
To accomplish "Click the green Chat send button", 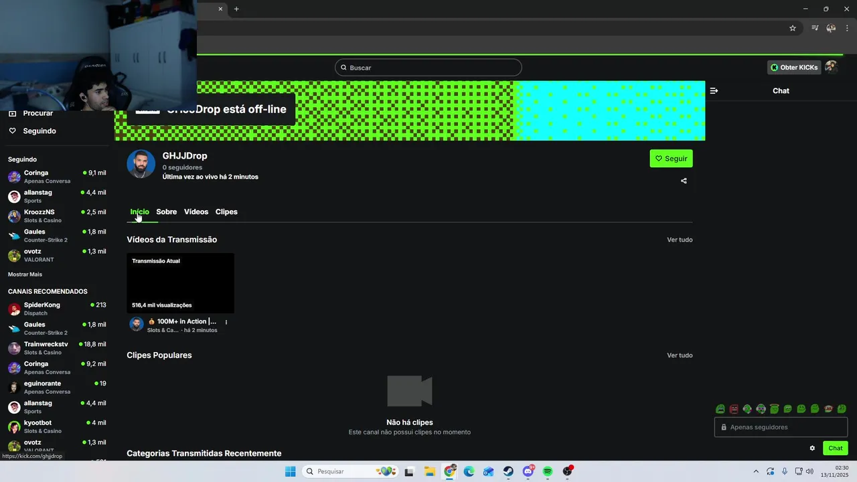I will click(836, 449).
